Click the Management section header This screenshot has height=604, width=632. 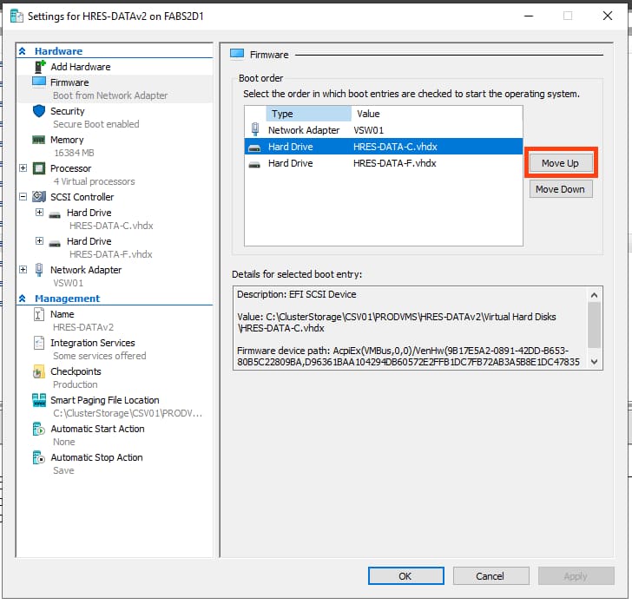coord(68,299)
